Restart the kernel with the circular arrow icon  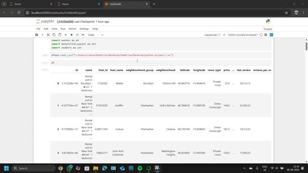tap(77, 35)
